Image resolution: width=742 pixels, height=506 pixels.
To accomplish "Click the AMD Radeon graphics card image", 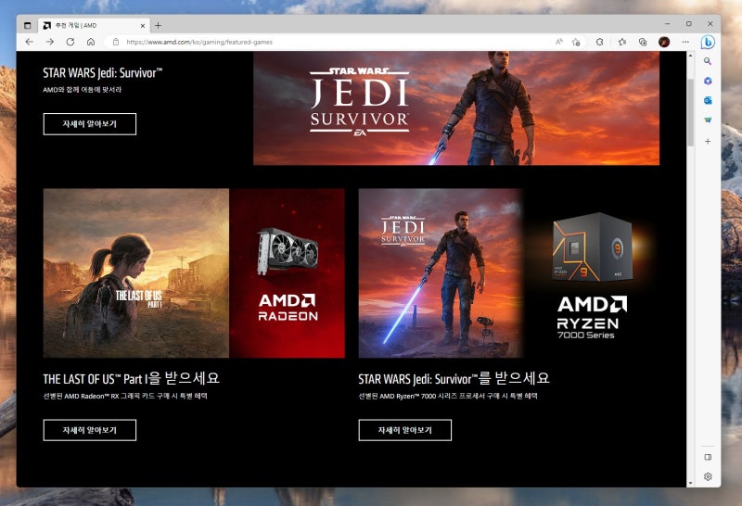I will coord(288,273).
